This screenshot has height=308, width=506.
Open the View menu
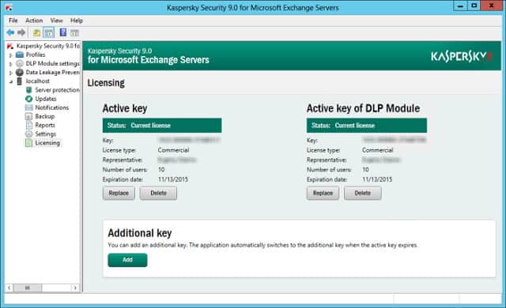tap(56, 21)
